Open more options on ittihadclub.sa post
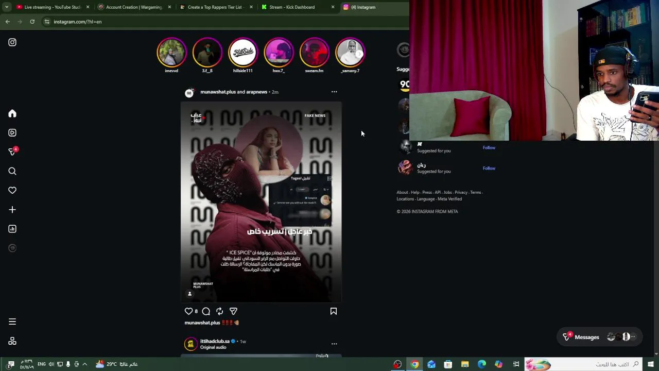Screen dimensions: 659x371 click(334, 344)
